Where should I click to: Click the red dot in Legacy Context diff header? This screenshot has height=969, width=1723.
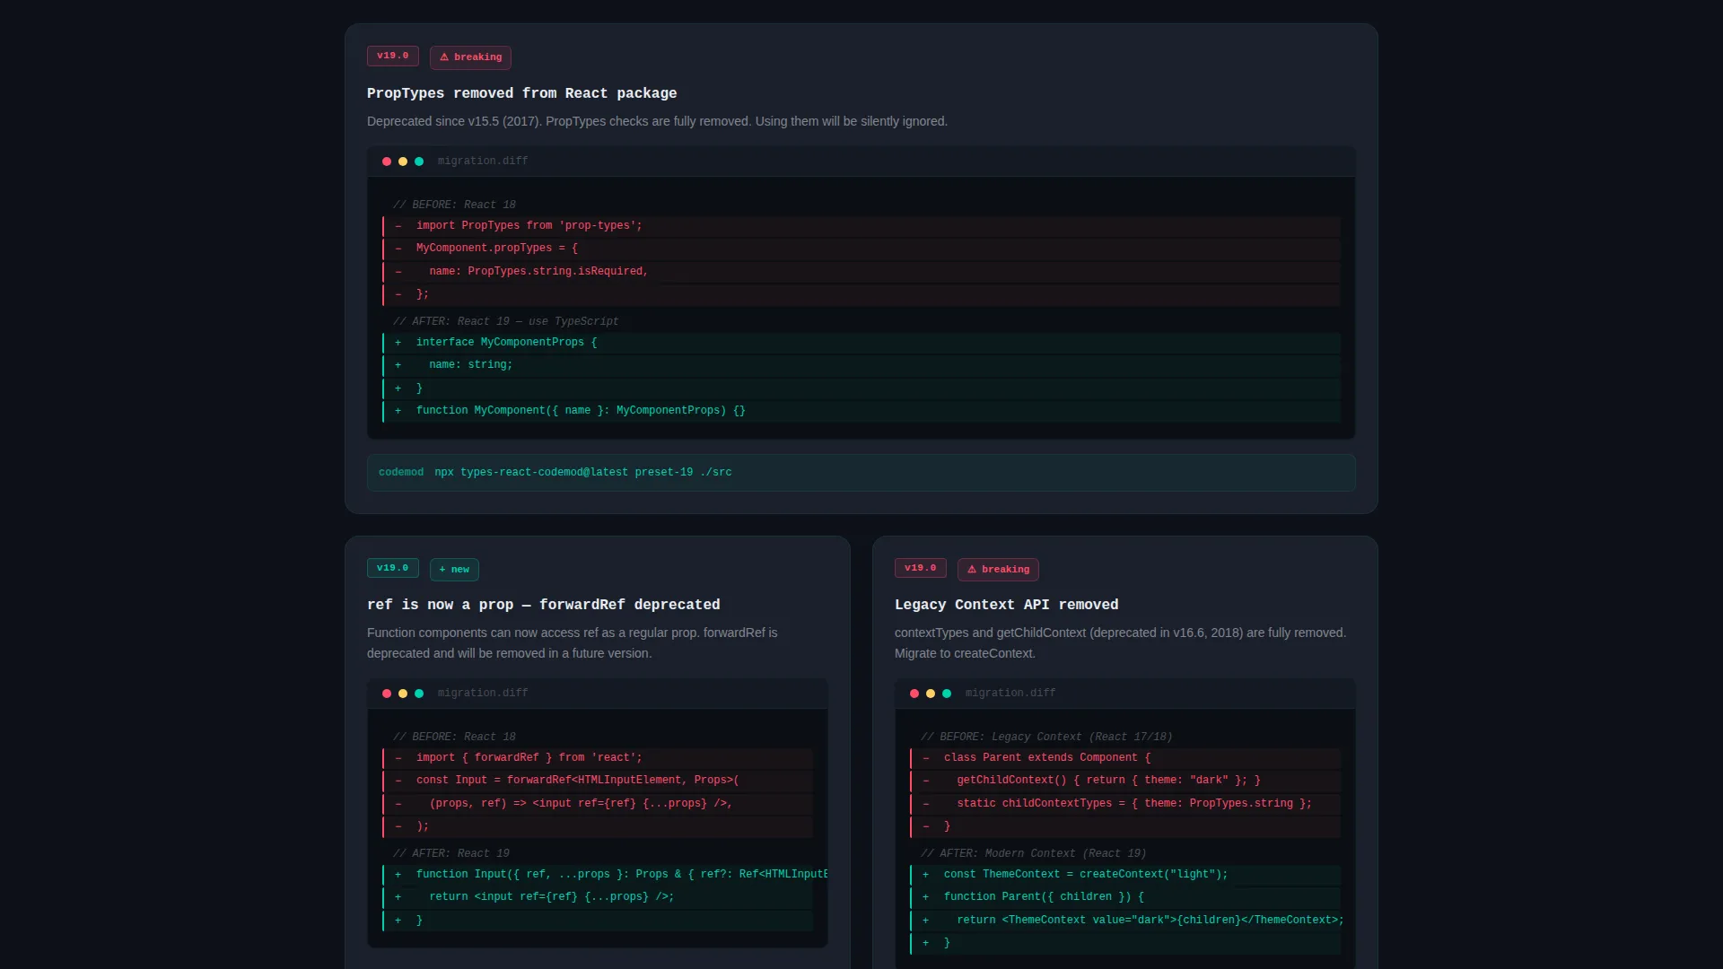point(914,694)
